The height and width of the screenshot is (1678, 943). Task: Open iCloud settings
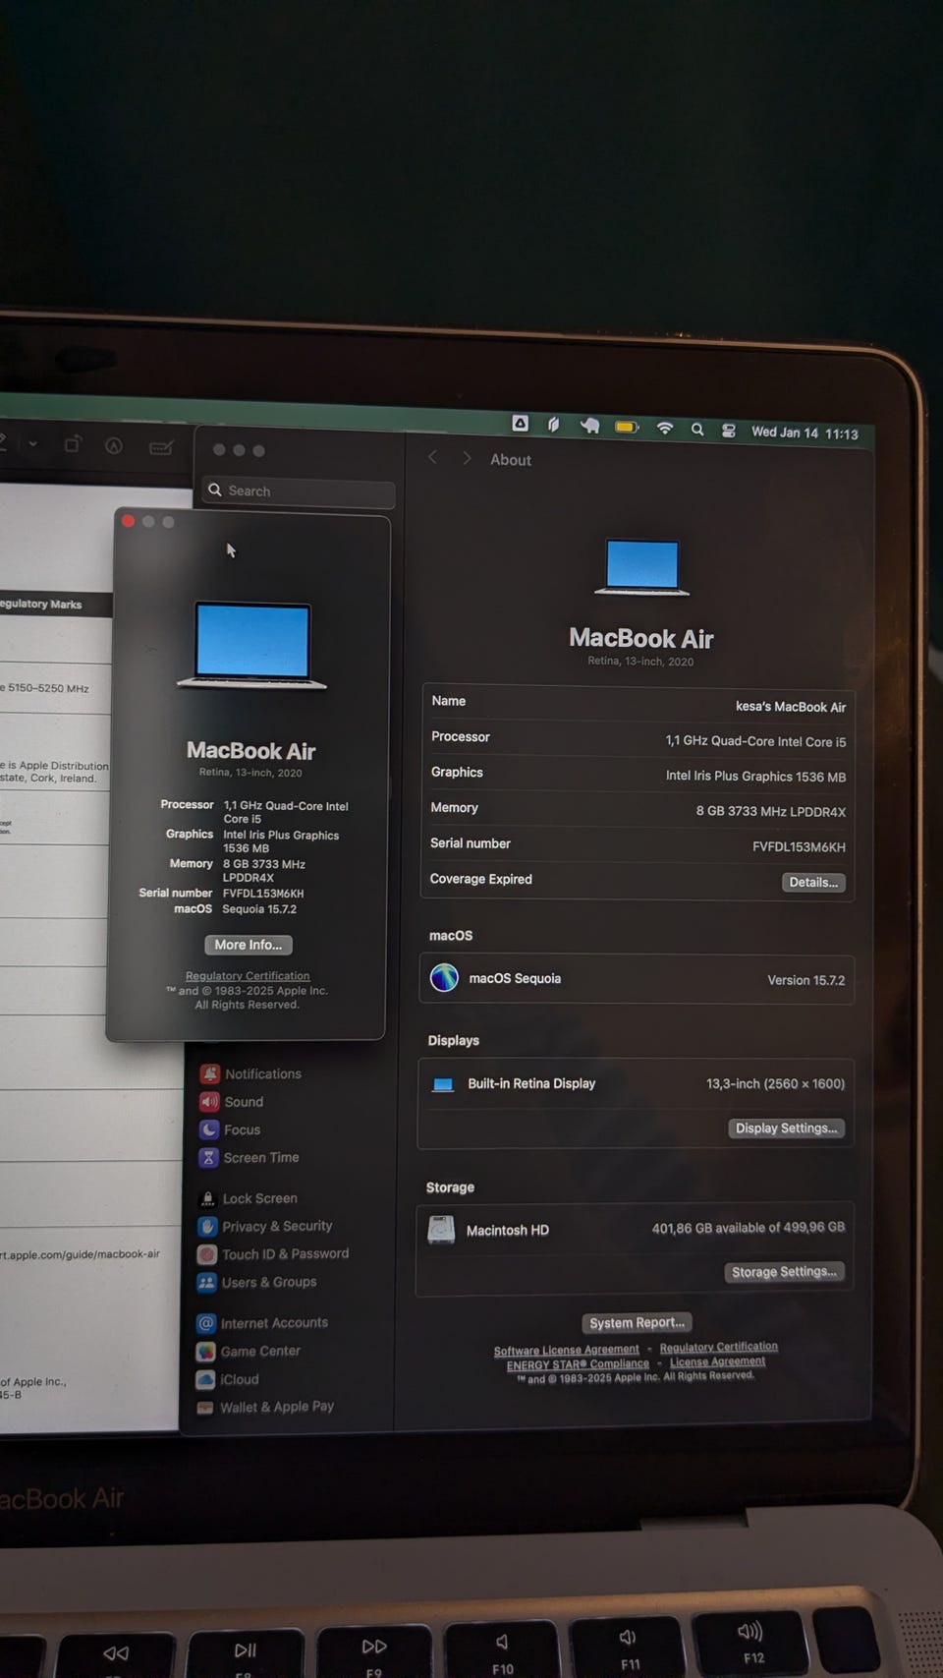pyautogui.click(x=227, y=1379)
